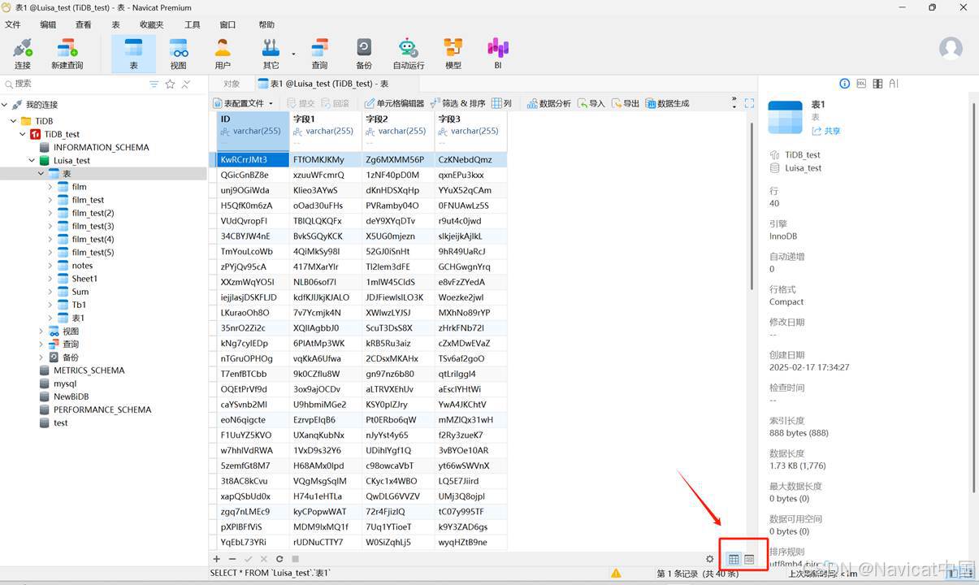Click the favorites star icon in sidebar
Image resolution: width=979 pixels, height=585 pixels.
click(170, 84)
